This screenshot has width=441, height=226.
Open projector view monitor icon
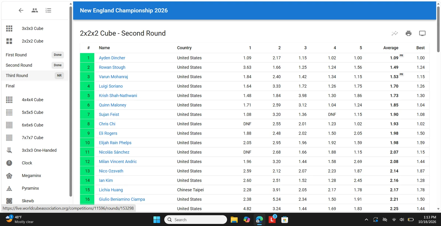(x=422, y=33)
